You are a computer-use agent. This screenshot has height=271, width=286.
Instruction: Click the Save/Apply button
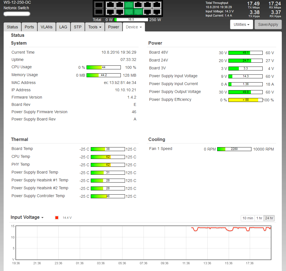click(x=268, y=24)
